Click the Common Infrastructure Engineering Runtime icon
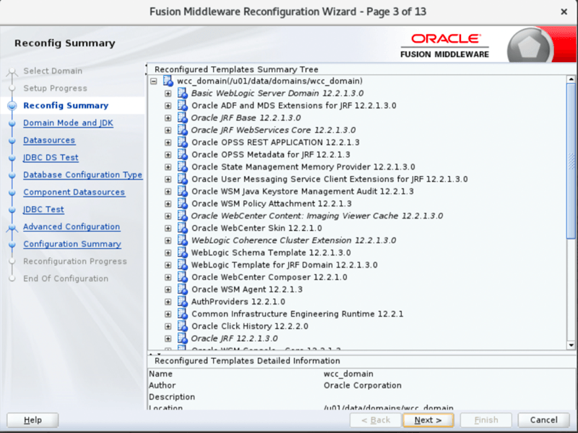Screen dimensions: 578x433 (x=183, y=314)
